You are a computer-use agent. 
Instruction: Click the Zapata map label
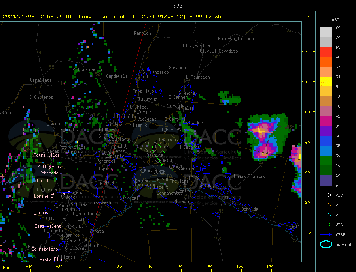click(x=97, y=231)
